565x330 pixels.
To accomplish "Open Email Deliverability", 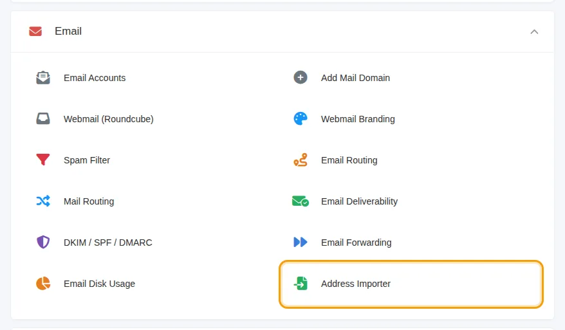I will 359,201.
